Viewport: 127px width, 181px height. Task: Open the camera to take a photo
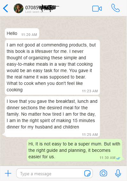(103, 173)
